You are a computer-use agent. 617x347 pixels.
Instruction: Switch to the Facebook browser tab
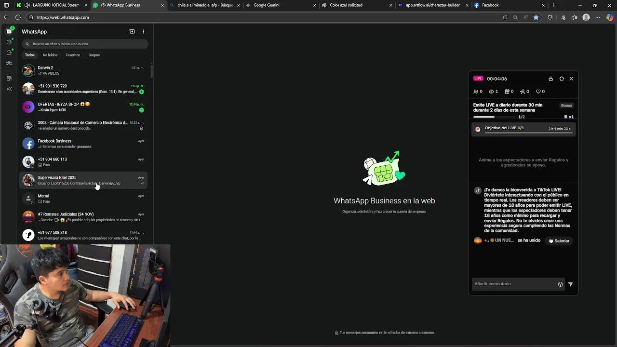[509, 5]
